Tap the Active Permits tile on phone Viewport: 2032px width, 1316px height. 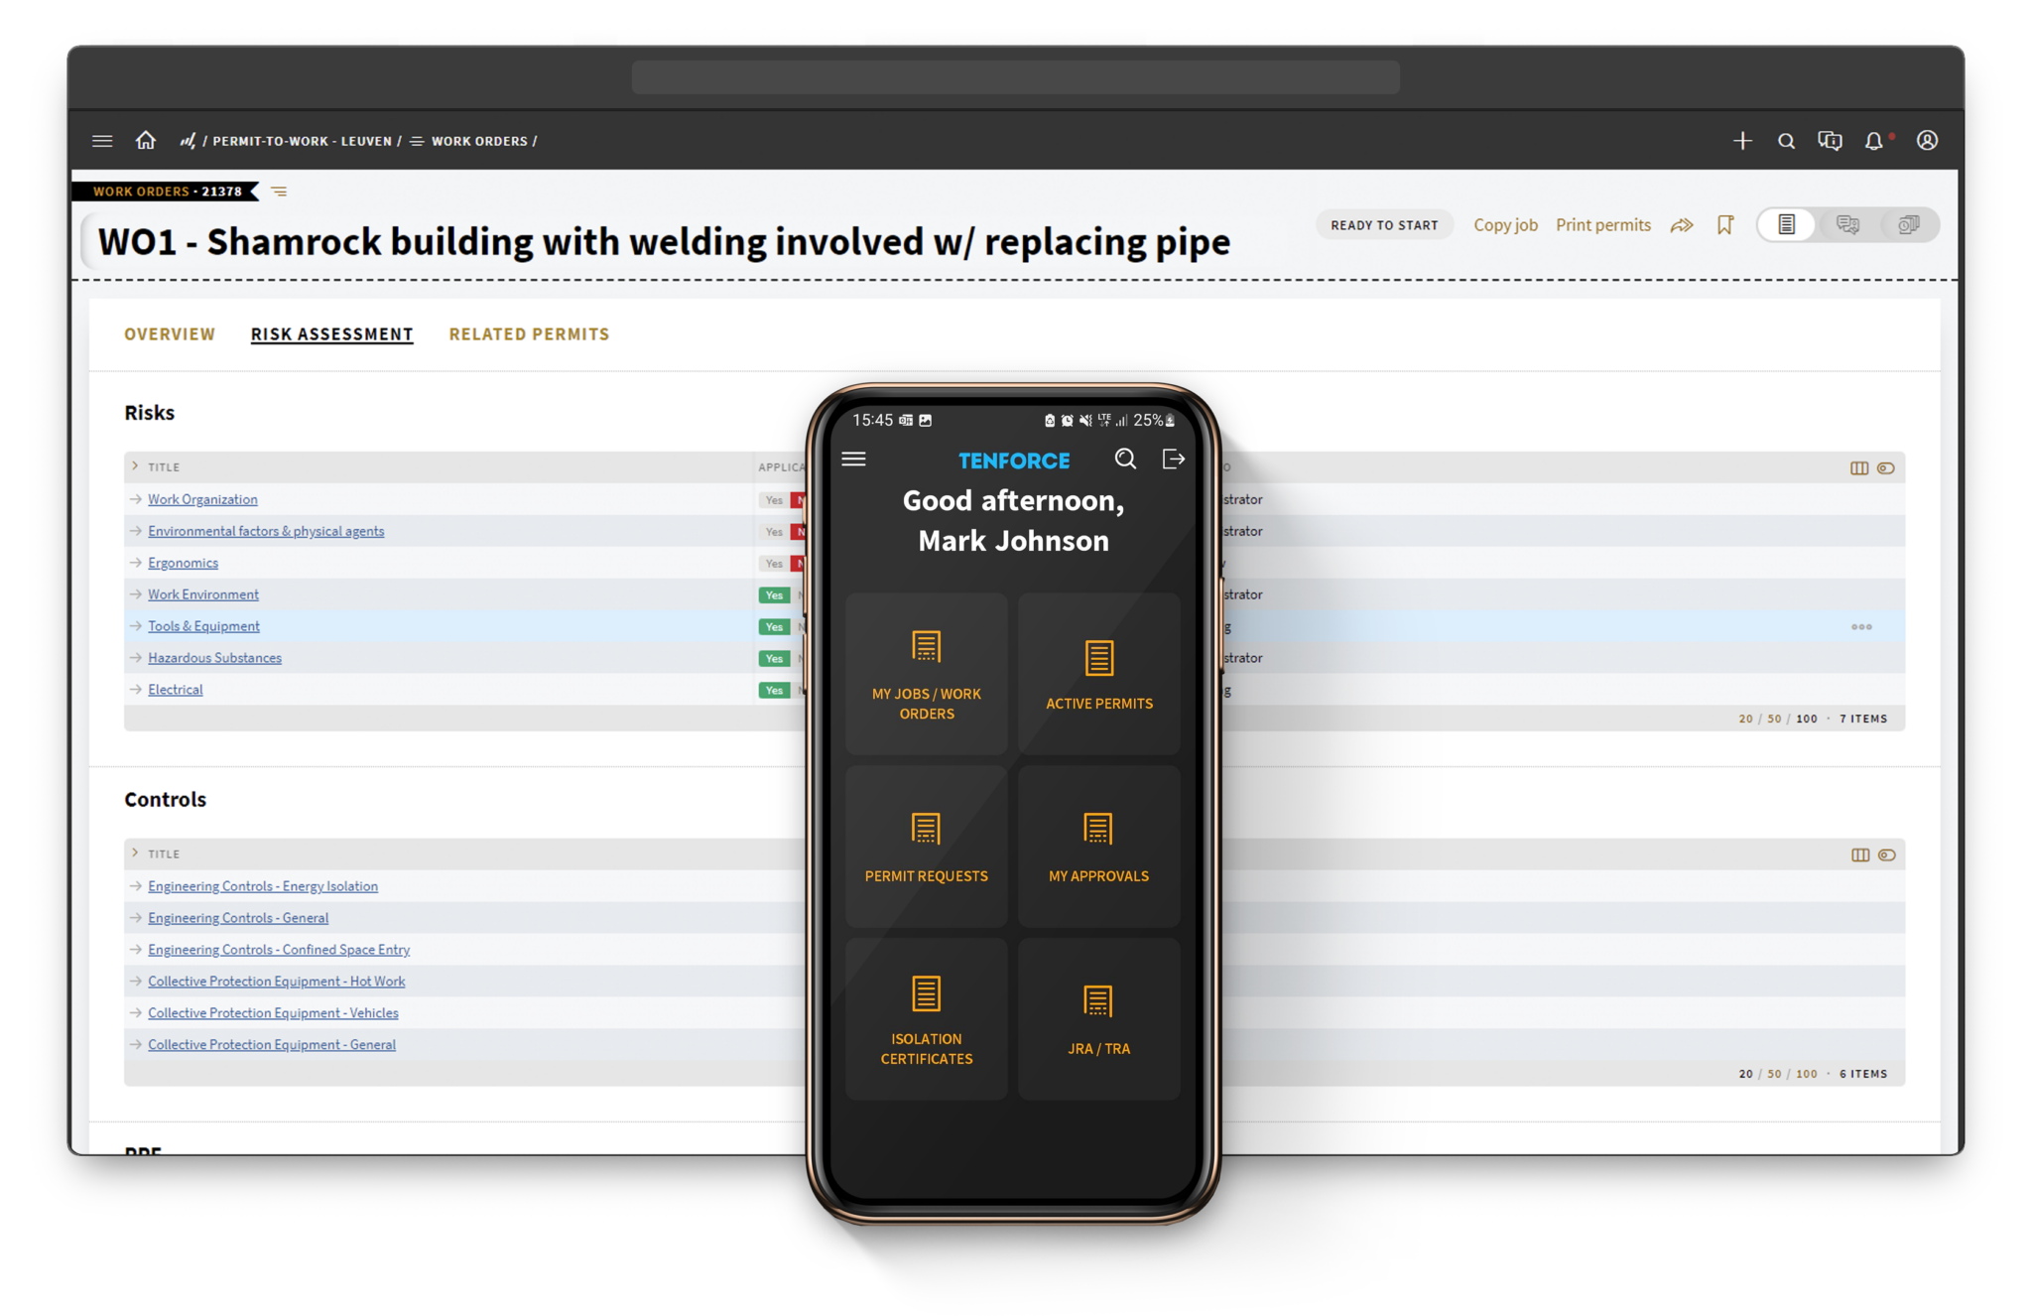point(1098,675)
